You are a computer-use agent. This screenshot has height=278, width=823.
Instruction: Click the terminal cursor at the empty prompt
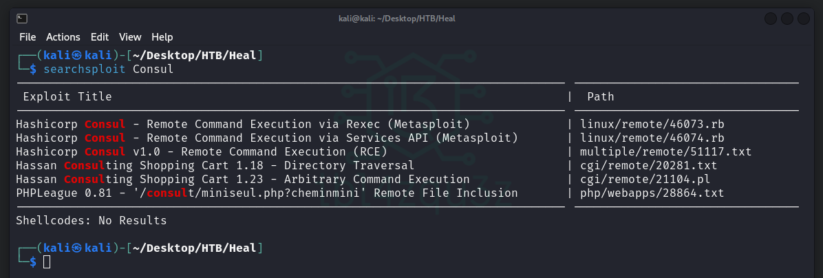click(x=47, y=261)
